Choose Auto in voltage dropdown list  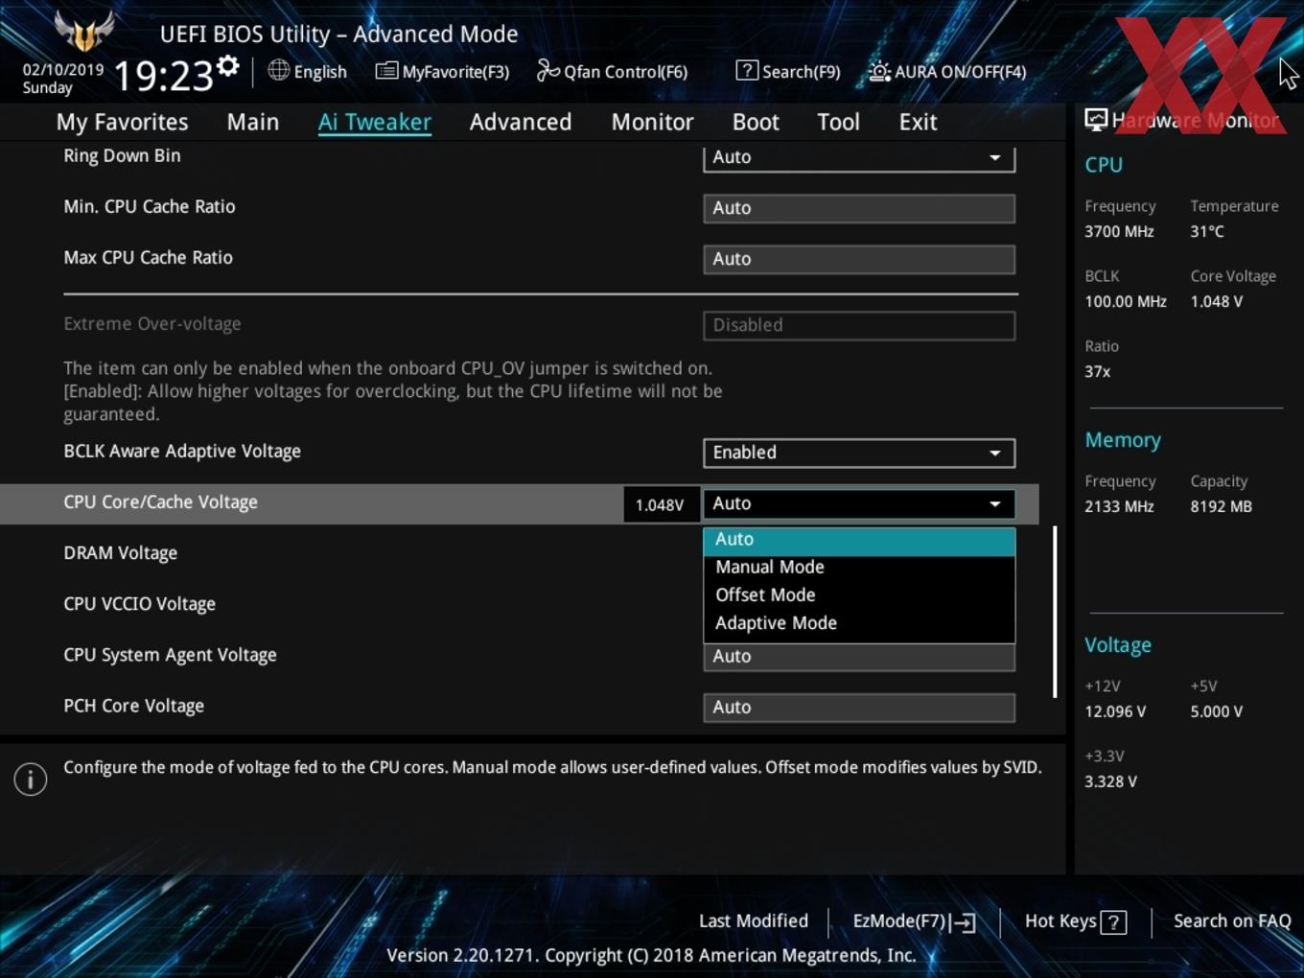click(x=859, y=540)
